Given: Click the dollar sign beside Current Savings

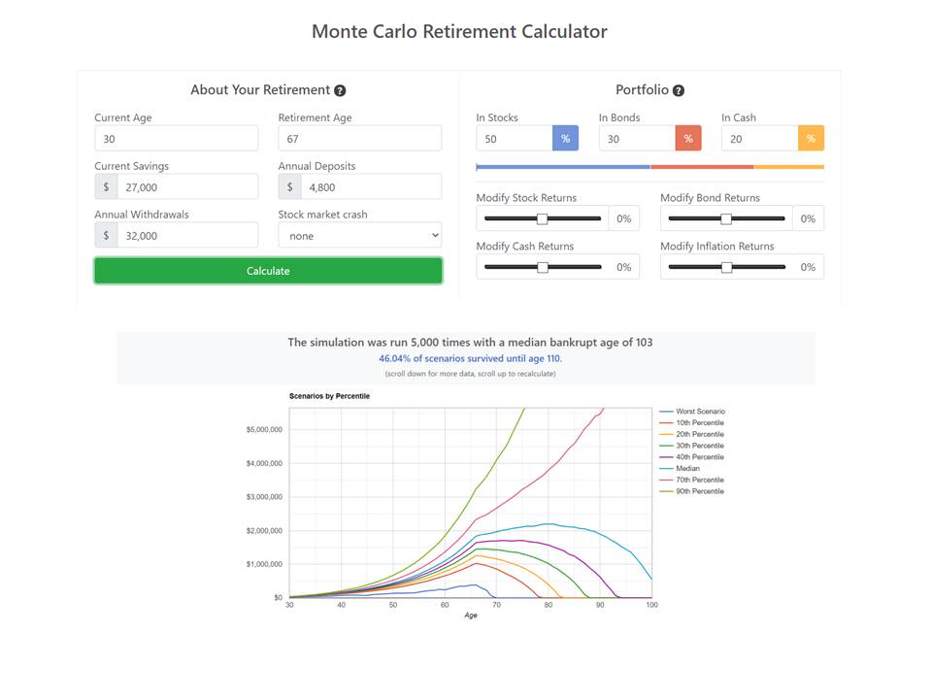Looking at the screenshot, I should click(x=106, y=187).
